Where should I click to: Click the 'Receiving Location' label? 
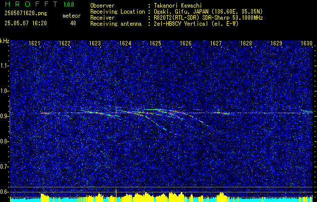pyautogui.click(x=117, y=12)
